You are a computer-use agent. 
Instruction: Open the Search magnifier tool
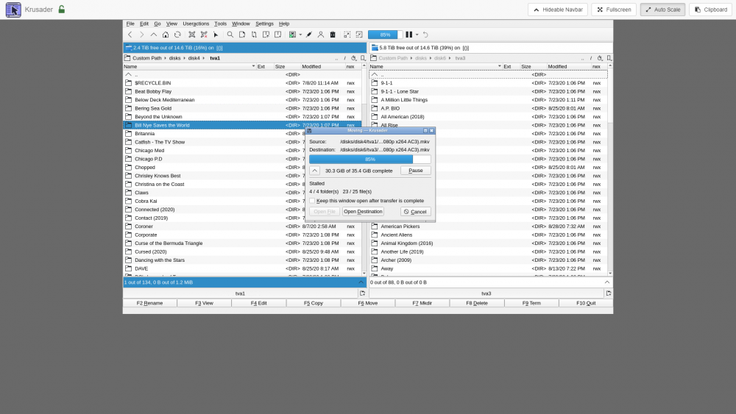coord(230,35)
